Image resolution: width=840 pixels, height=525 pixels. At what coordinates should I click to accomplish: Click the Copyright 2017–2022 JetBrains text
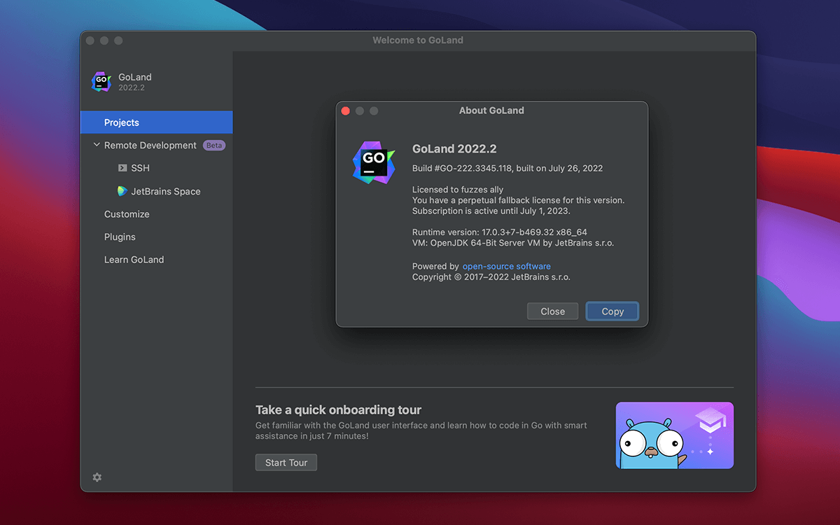point(491,277)
